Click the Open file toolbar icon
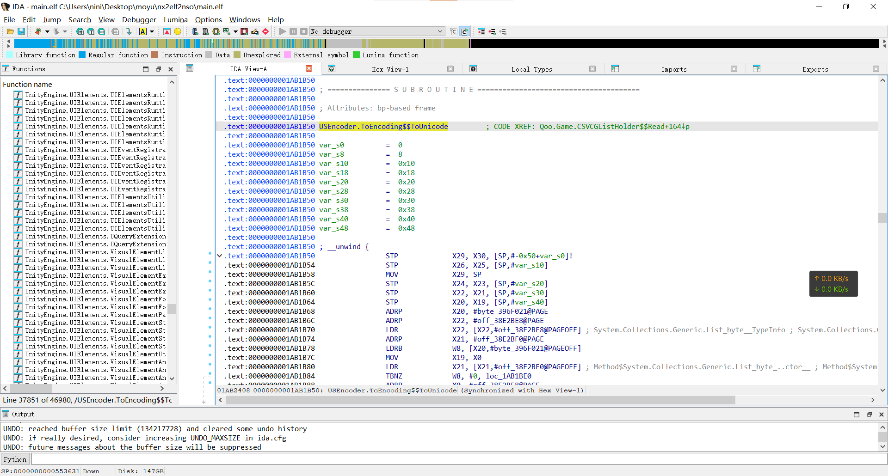This screenshot has height=476, width=888. click(x=10, y=31)
